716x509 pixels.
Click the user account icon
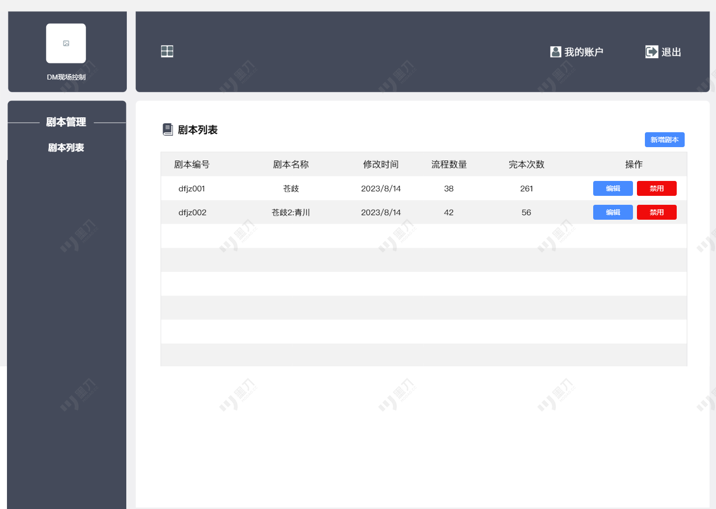[x=555, y=52]
